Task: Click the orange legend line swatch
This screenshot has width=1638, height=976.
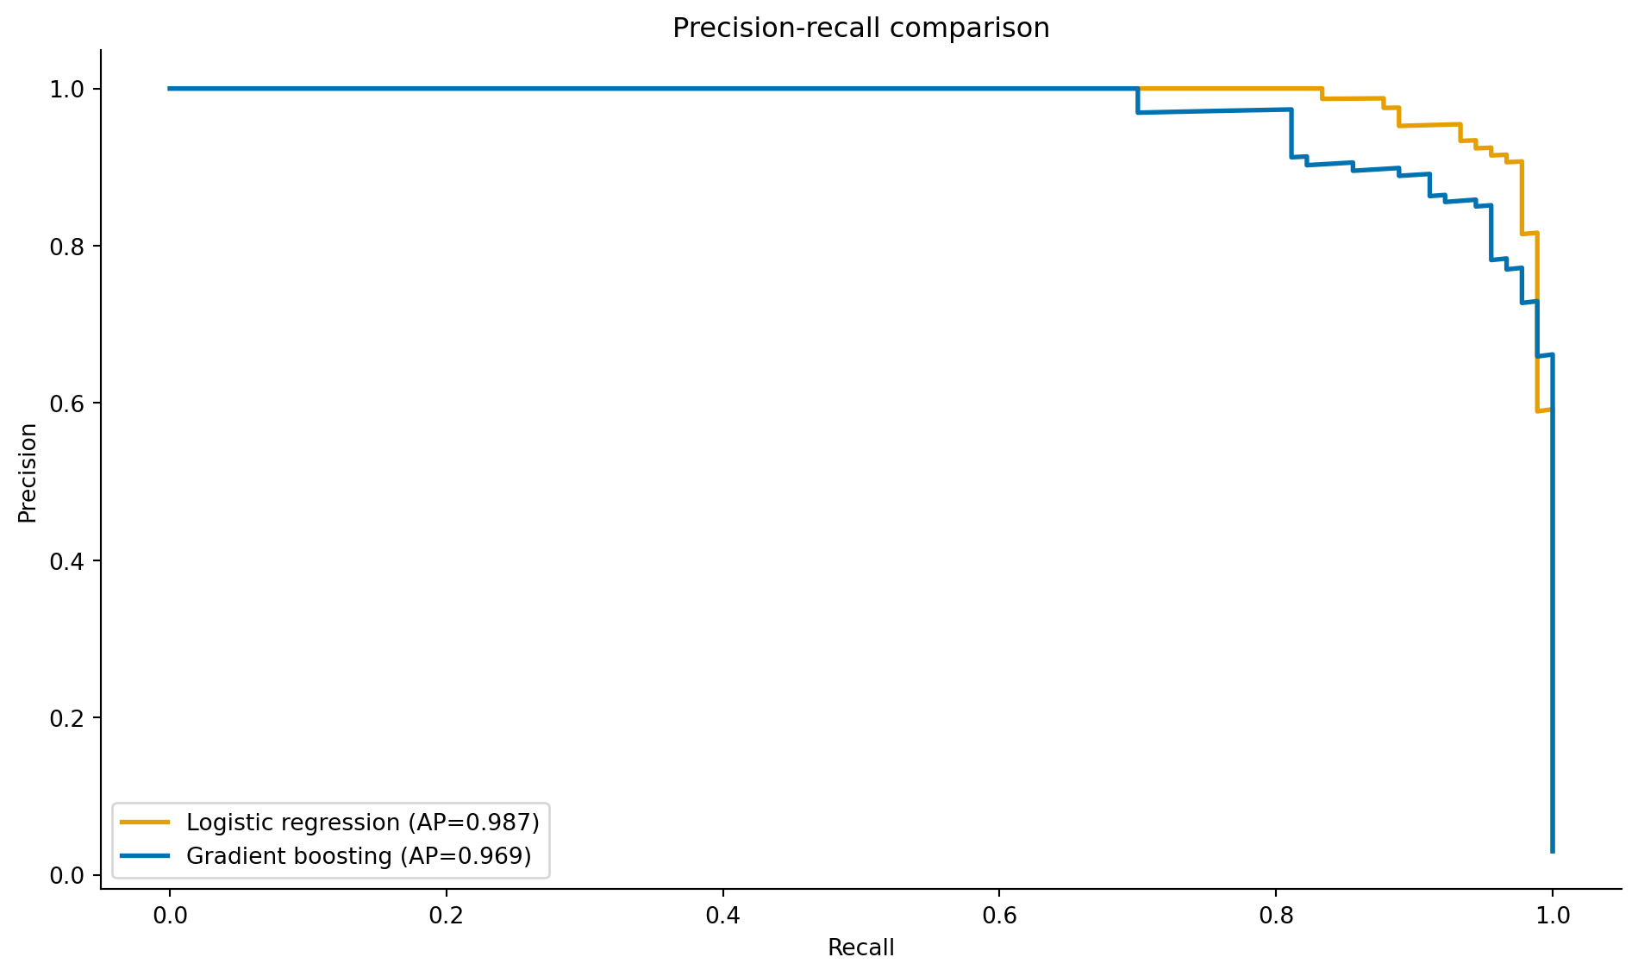Action: click(x=145, y=823)
